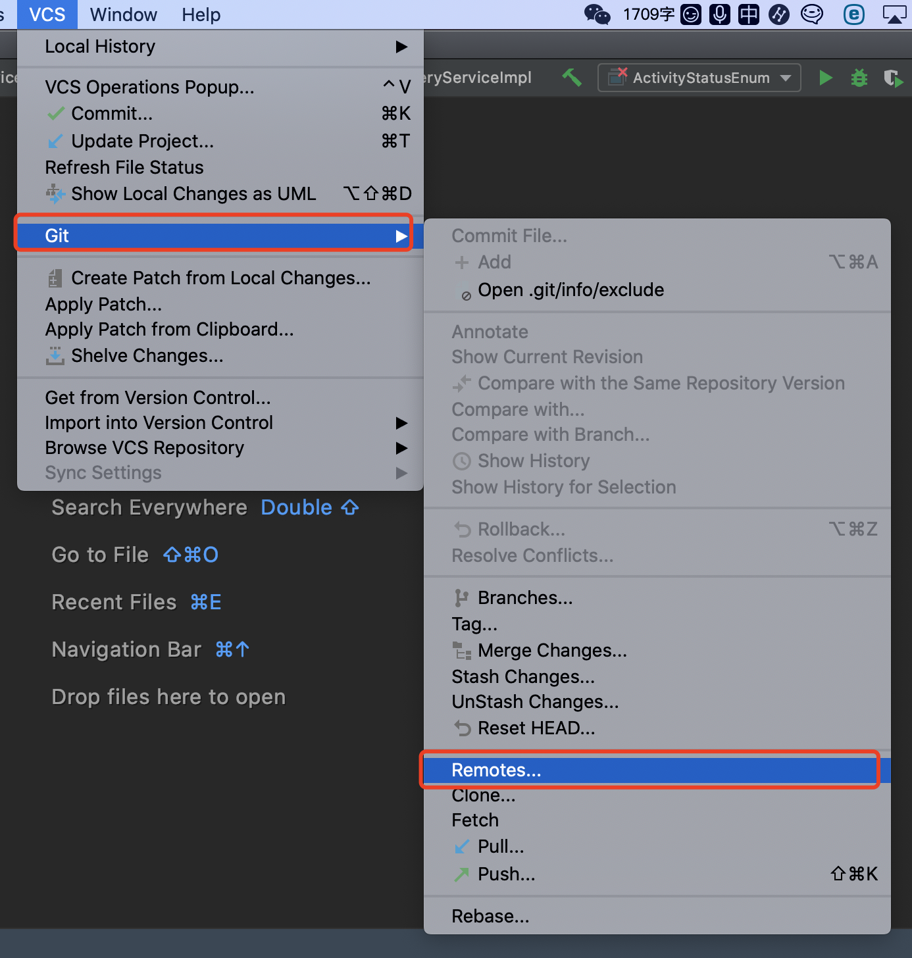Select Push... with the green arrow
This screenshot has width=912, height=958.
tap(657, 874)
